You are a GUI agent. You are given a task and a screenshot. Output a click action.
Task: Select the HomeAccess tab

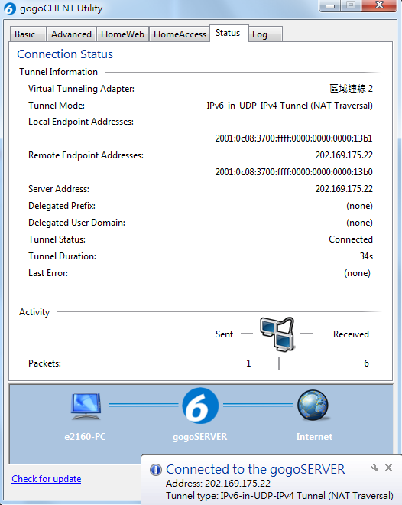coord(180,34)
